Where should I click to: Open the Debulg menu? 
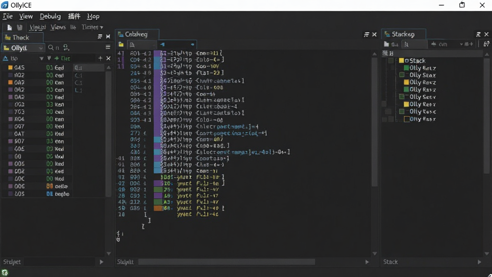50,16
